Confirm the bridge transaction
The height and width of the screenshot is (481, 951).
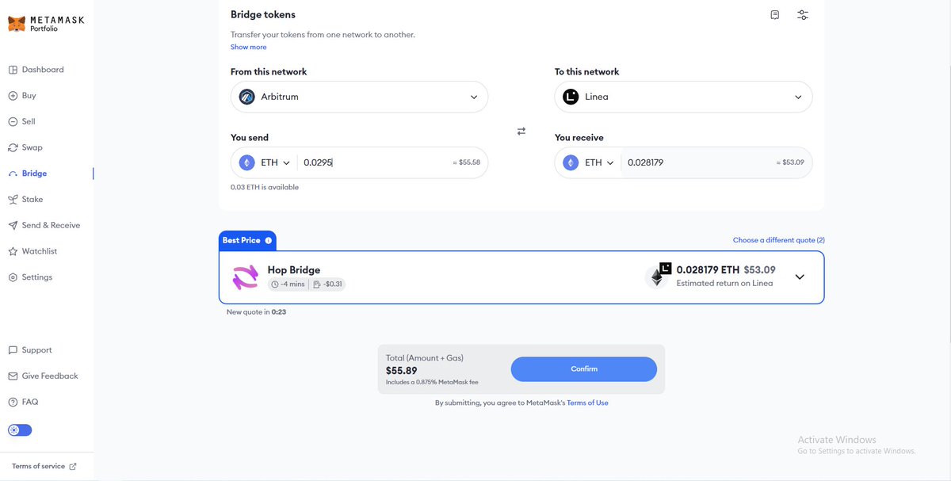pos(584,369)
